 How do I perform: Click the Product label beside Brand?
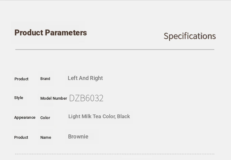21,79
